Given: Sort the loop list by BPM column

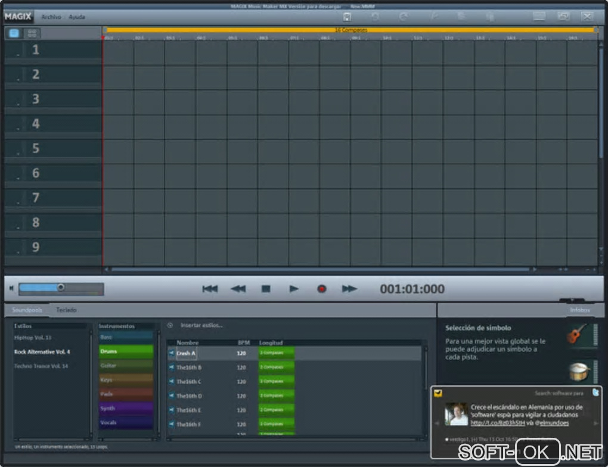Looking at the screenshot, I should point(244,343).
